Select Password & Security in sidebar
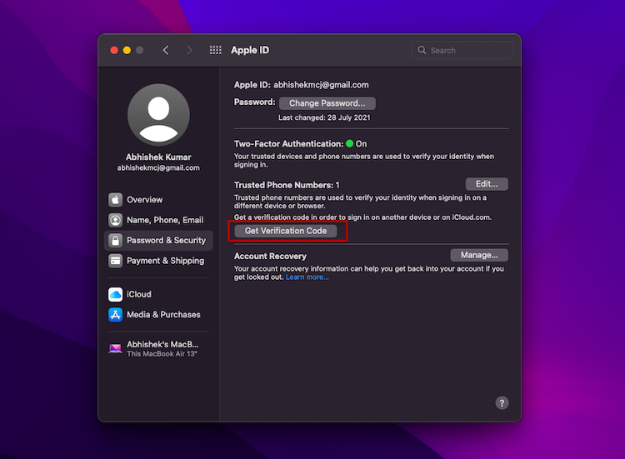Image resolution: width=625 pixels, height=459 pixels. pyautogui.click(x=158, y=240)
